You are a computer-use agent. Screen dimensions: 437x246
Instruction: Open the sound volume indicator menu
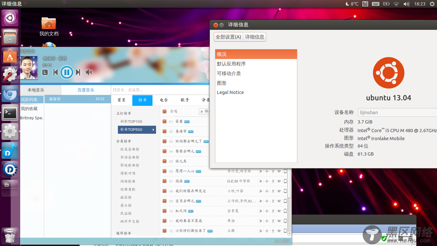407,4
